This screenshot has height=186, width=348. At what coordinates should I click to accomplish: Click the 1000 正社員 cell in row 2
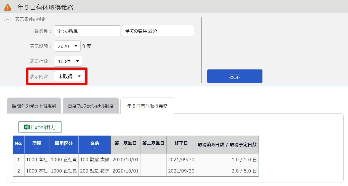click(x=64, y=171)
